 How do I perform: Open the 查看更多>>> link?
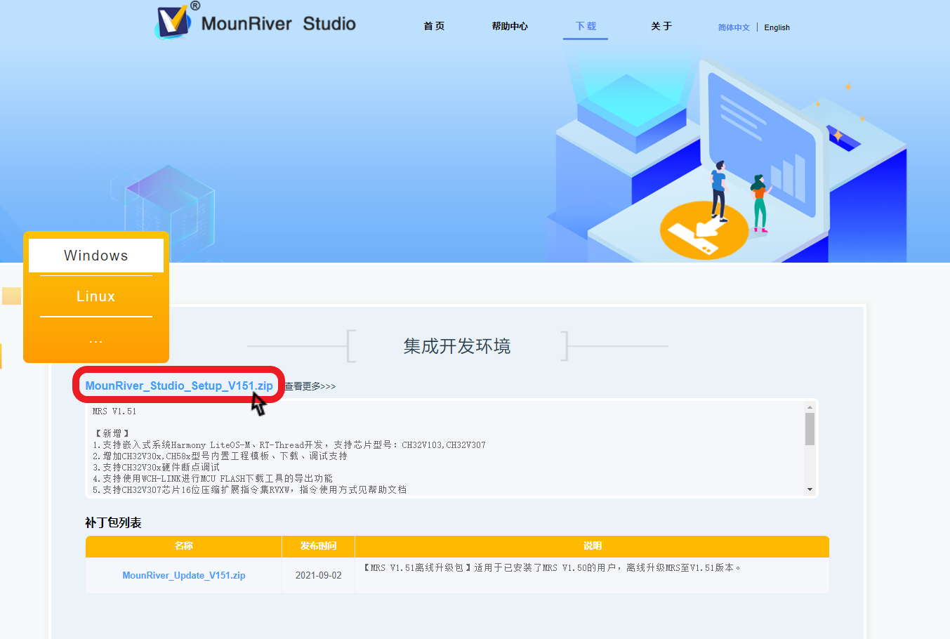310,386
